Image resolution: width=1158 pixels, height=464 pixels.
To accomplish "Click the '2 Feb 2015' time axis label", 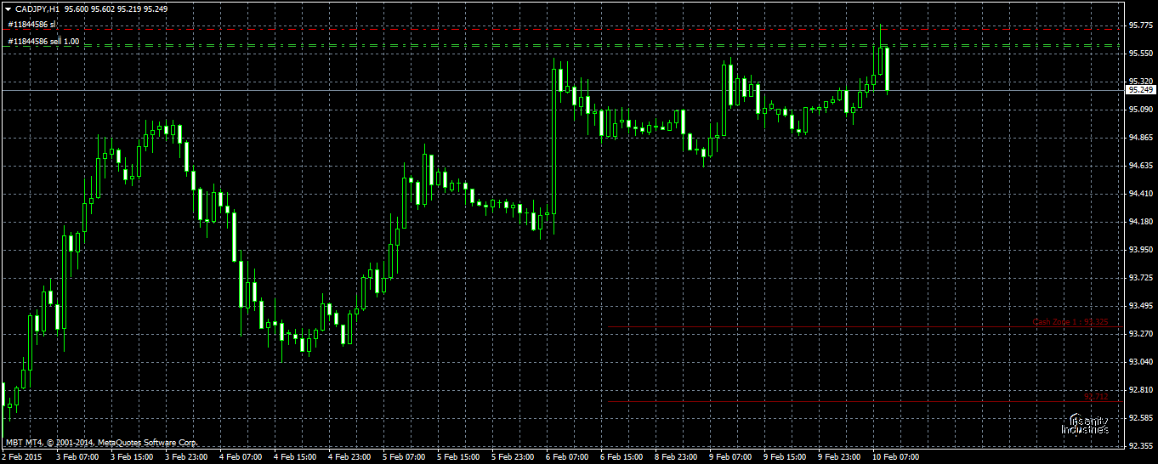I will (x=22, y=457).
